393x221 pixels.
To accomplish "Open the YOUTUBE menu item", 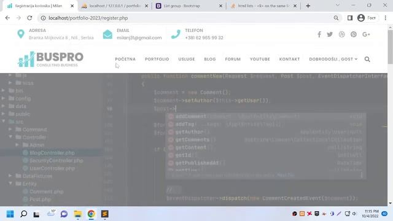I will tap(260, 59).
